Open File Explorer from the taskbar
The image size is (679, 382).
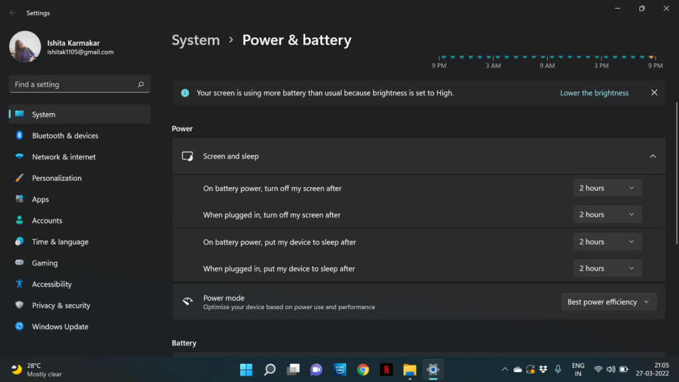tap(410, 369)
